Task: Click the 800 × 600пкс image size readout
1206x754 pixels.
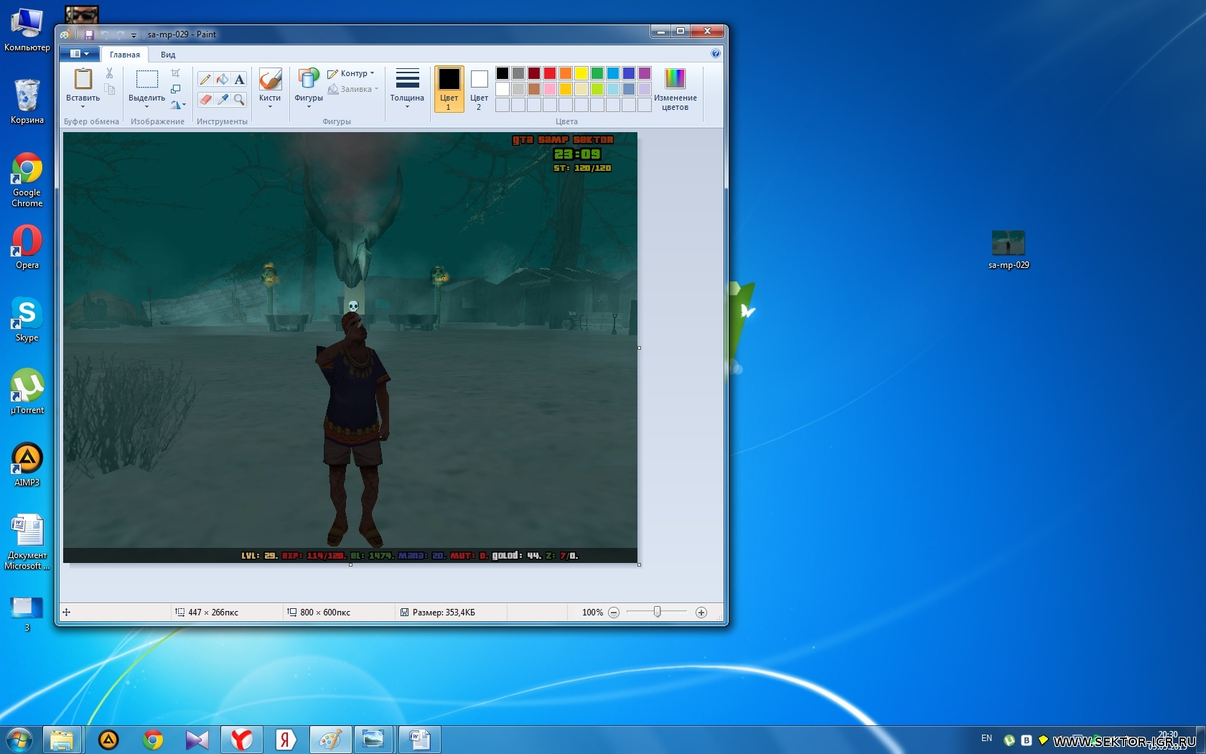Action: tap(324, 613)
